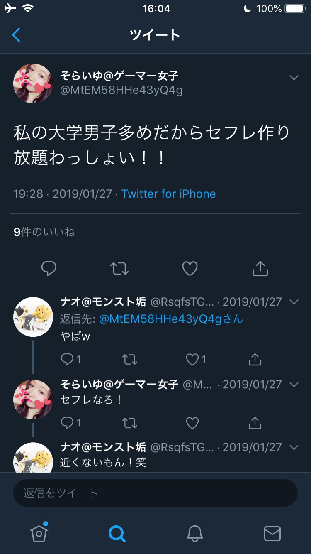Retweet the main tweet
The width and height of the screenshot is (311, 554).
coord(119,269)
